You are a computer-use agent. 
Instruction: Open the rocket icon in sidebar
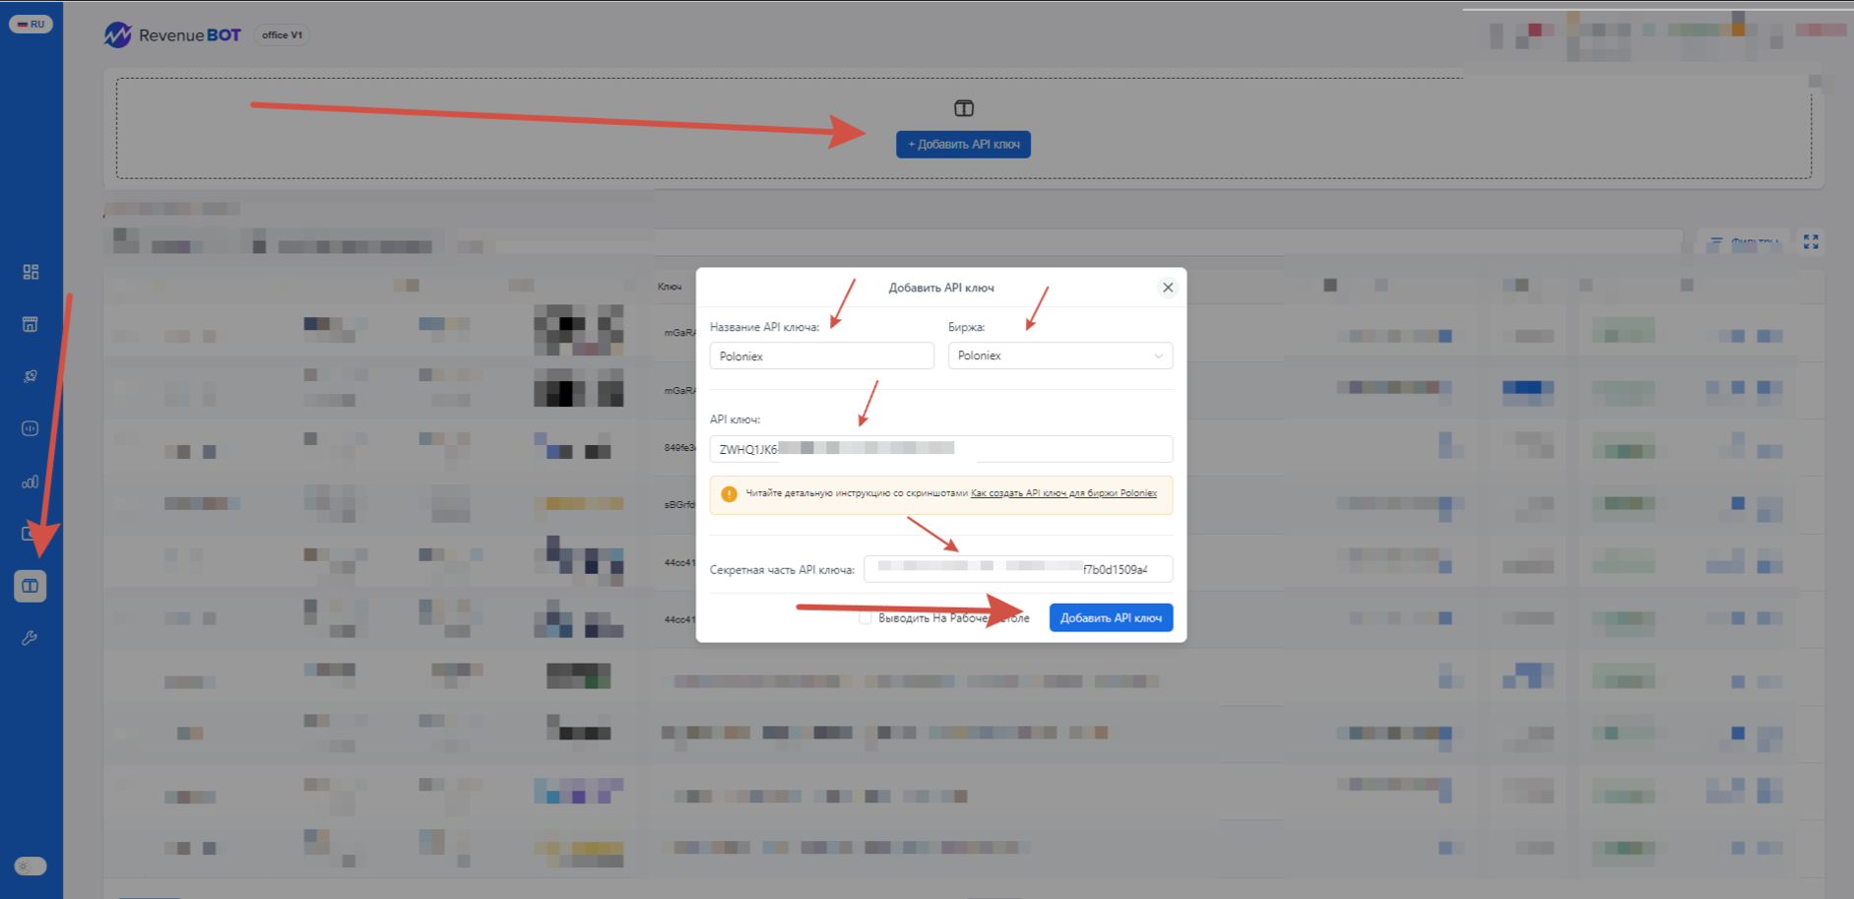tap(31, 376)
